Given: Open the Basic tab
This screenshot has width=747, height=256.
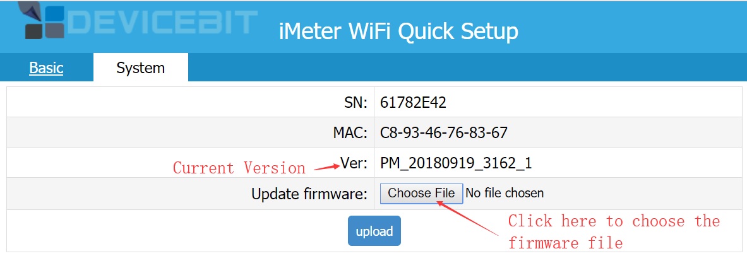Looking at the screenshot, I should click(x=46, y=68).
